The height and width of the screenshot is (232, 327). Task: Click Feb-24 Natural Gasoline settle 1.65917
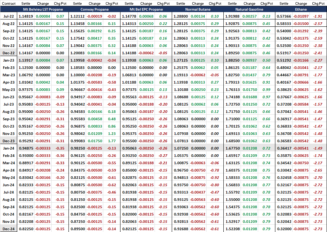tap(232, 155)
